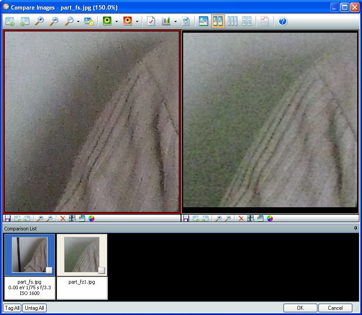Switch to single image view layout

point(203,21)
